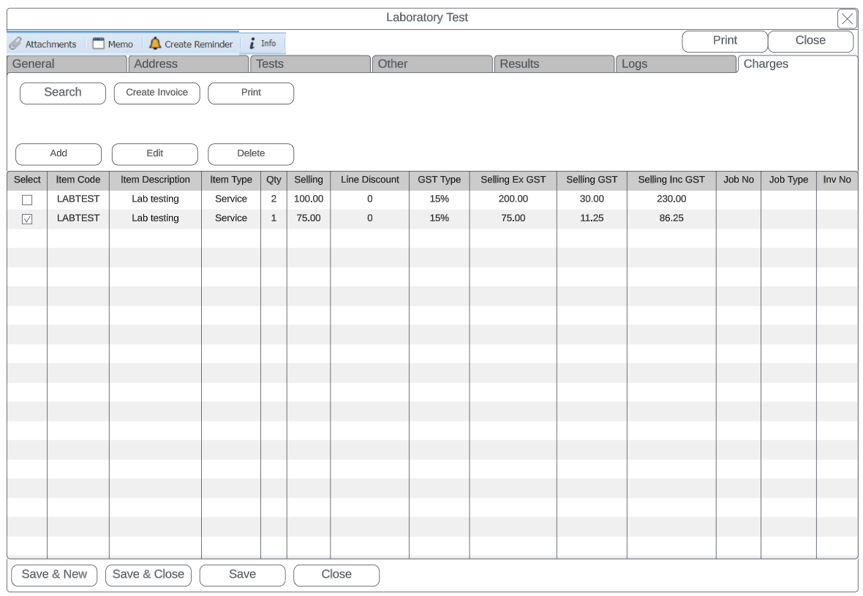
Task: Tick the checkbox on the first LABTEST row
Action: pos(27,199)
